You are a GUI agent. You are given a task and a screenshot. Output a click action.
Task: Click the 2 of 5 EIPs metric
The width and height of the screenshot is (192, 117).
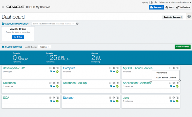pos(96,58)
